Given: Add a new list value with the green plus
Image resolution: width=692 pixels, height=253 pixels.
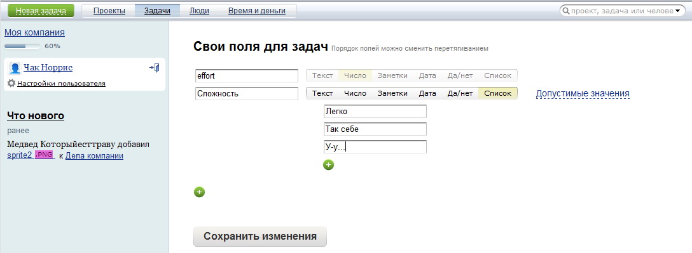Looking at the screenshot, I should (328, 165).
